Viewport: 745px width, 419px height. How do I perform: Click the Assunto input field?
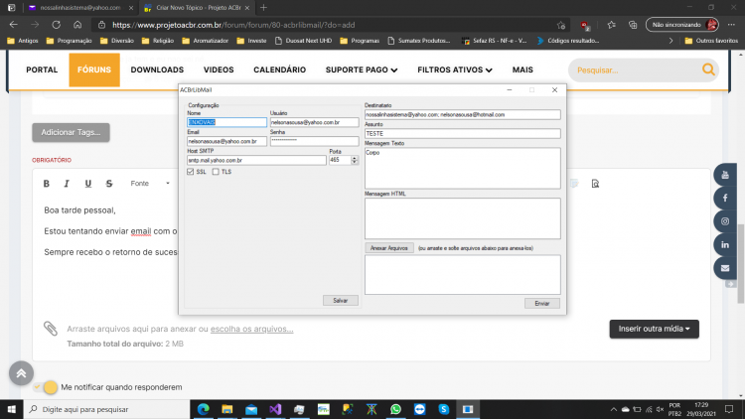(x=462, y=133)
